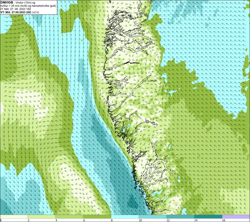This screenshot has width=250, height=222.
Task: Click the 0–2 m/s palest legend swatch
Action: (14, 216)
